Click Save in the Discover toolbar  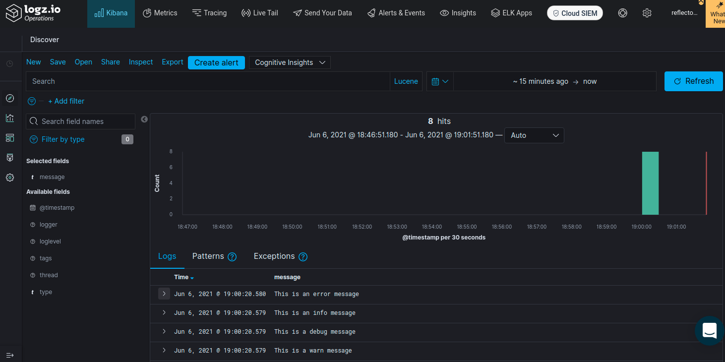pyautogui.click(x=58, y=62)
